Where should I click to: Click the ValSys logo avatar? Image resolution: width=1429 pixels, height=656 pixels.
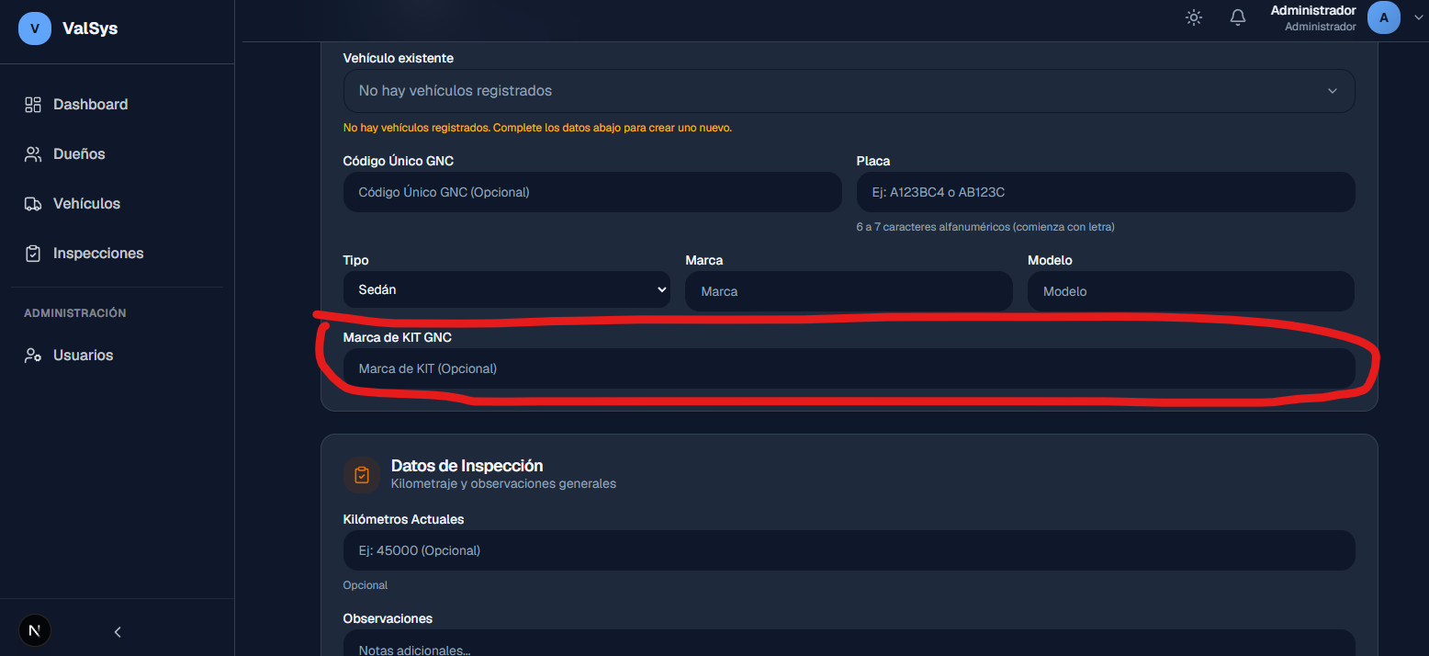pos(35,28)
